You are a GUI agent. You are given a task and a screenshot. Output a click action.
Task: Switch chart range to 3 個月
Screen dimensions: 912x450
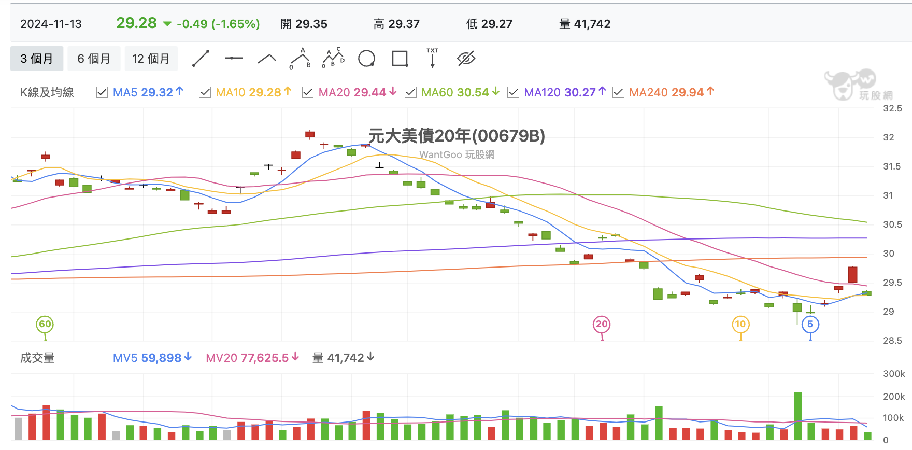pos(37,59)
